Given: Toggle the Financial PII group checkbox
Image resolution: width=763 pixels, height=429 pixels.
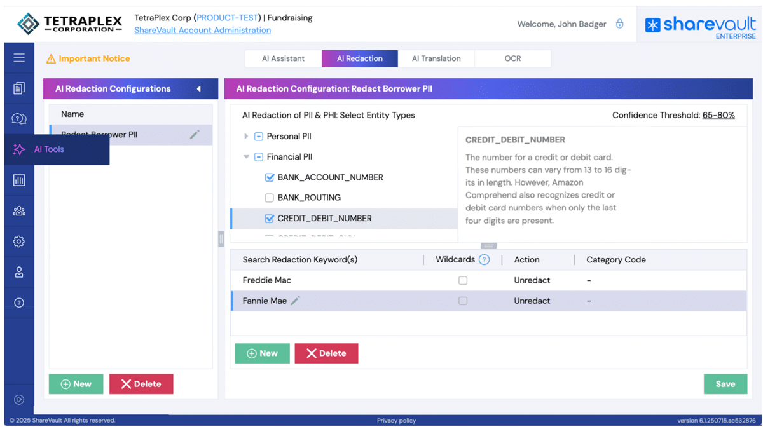Looking at the screenshot, I should (259, 157).
